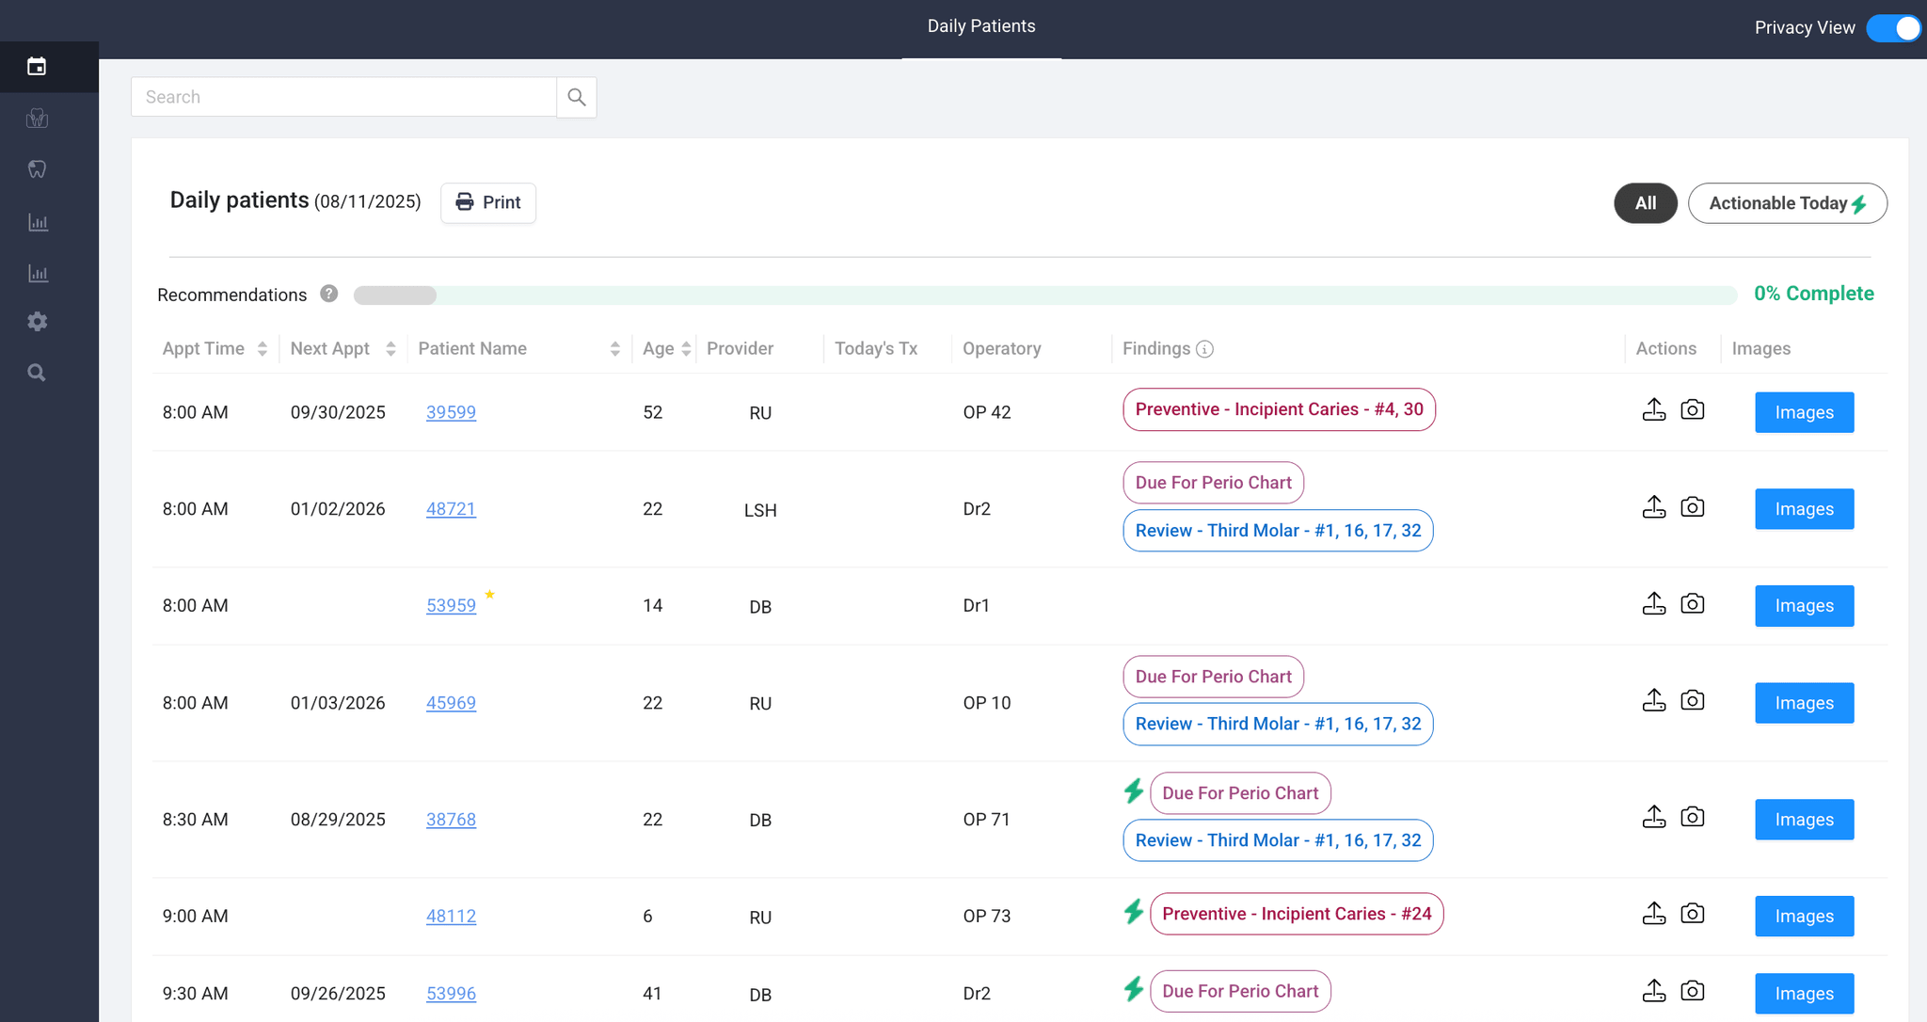Open the Daily Patients calendar view
The width and height of the screenshot is (1927, 1022).
[x=37, y=67]
